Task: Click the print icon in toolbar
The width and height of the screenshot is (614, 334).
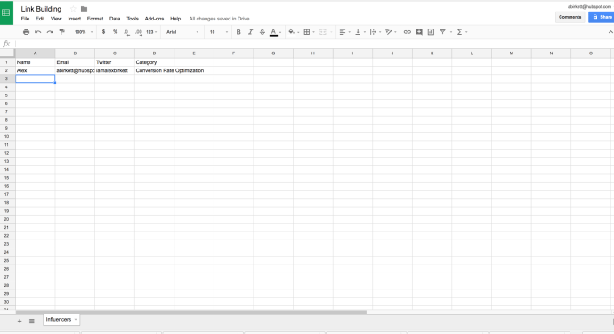Action: [26, 32]
